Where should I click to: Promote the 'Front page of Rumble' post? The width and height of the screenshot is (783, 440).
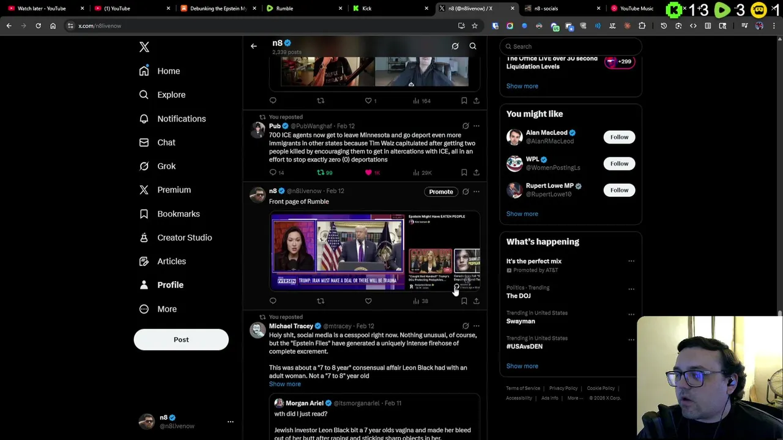(441, 192)
